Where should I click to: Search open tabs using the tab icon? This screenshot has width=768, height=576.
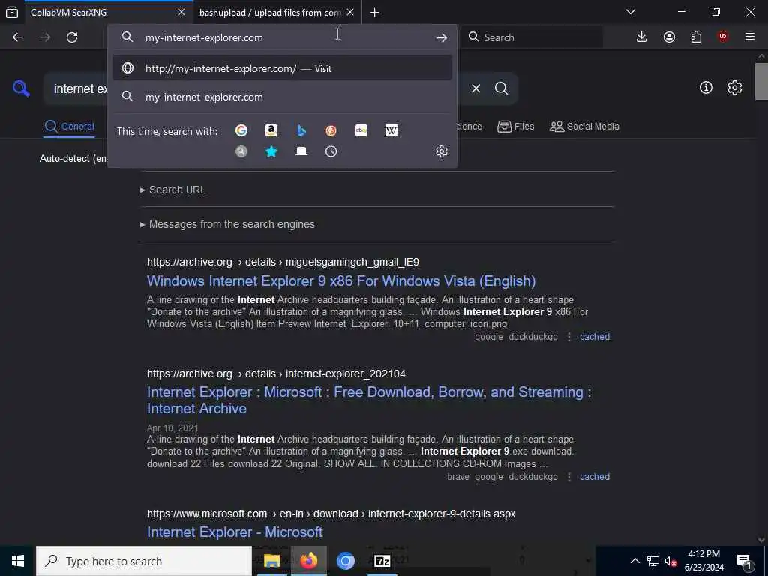[x=301, y=151]
